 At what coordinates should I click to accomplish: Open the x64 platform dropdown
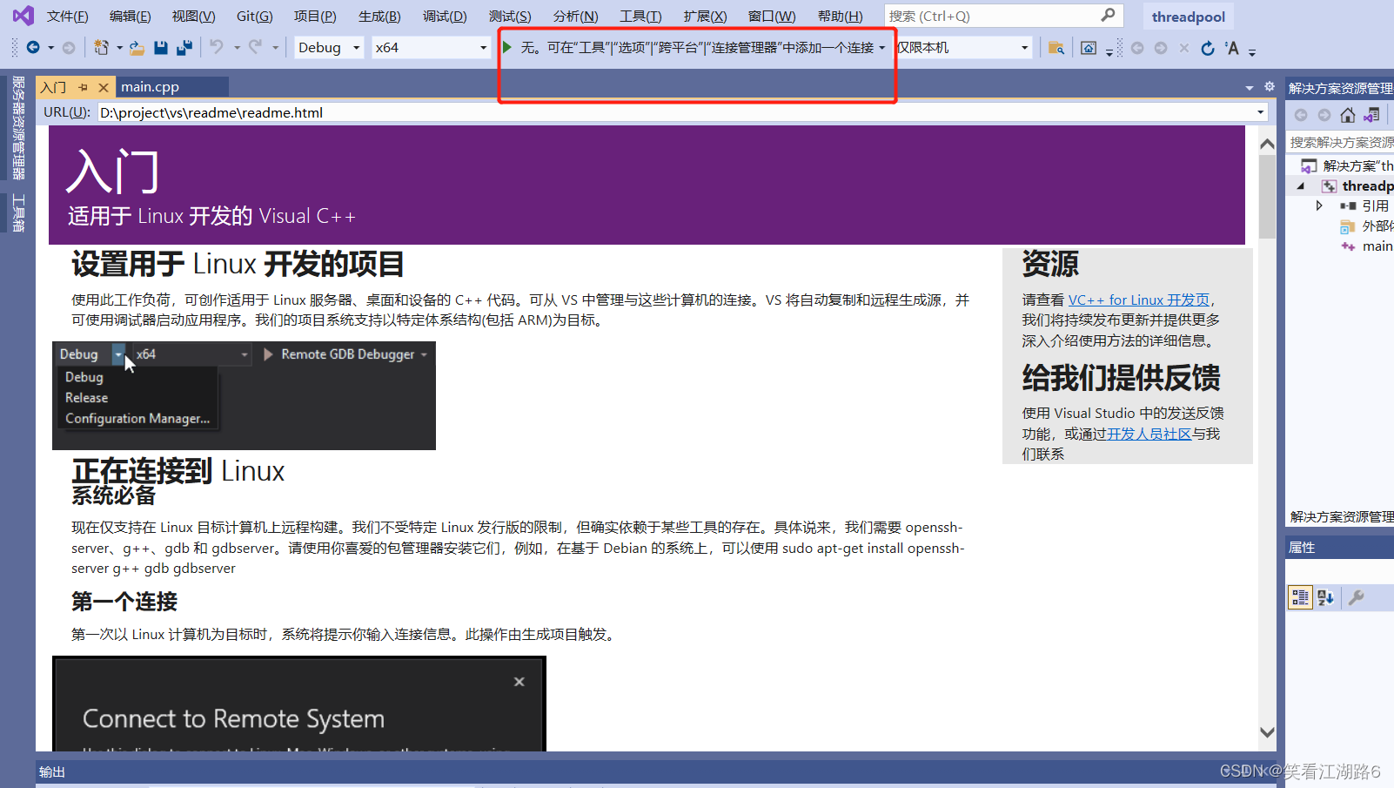click(x=431, y=48)
